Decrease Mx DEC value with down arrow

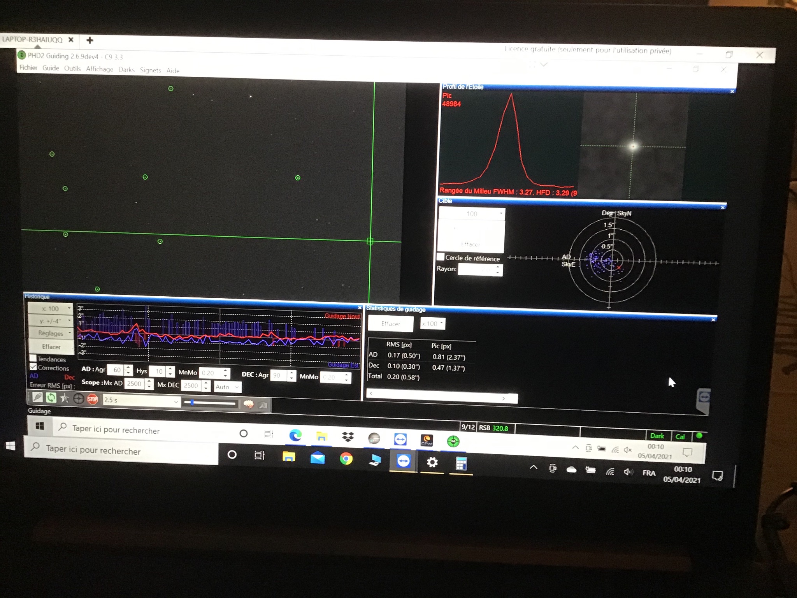(206, 389)
